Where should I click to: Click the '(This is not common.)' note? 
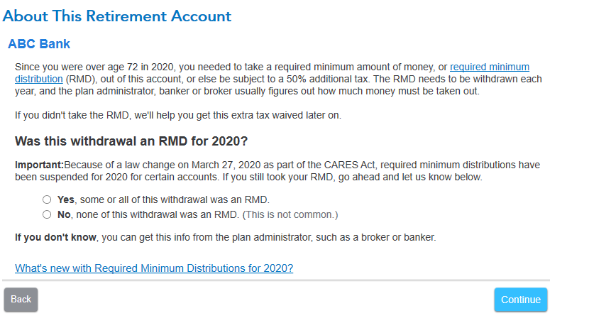coord(290,214)
